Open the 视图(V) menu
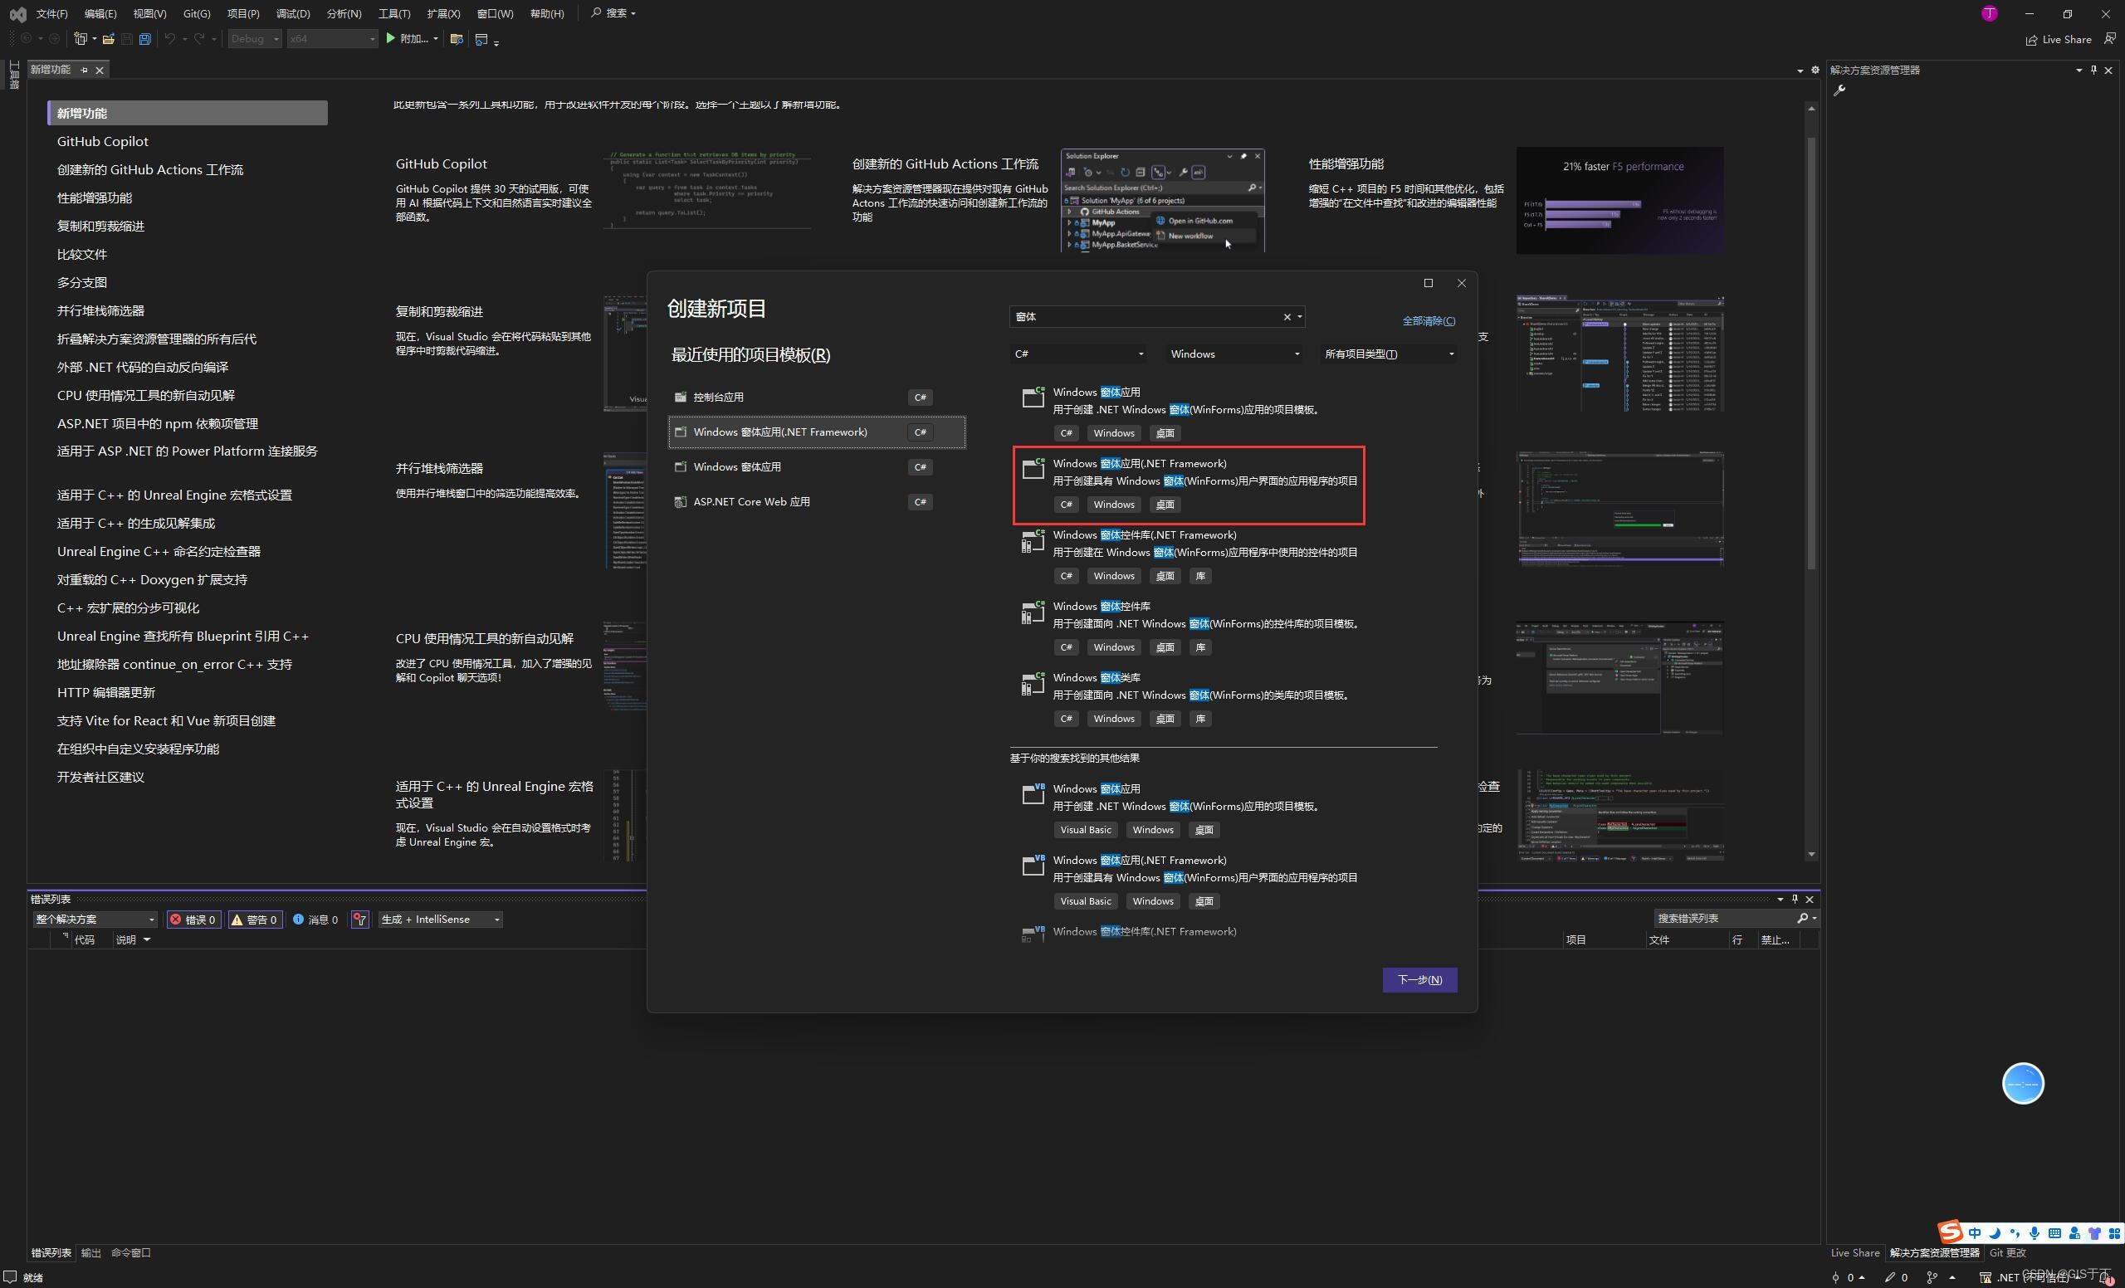Viewport: 2125px width, 1288px height. coord(150,14)
